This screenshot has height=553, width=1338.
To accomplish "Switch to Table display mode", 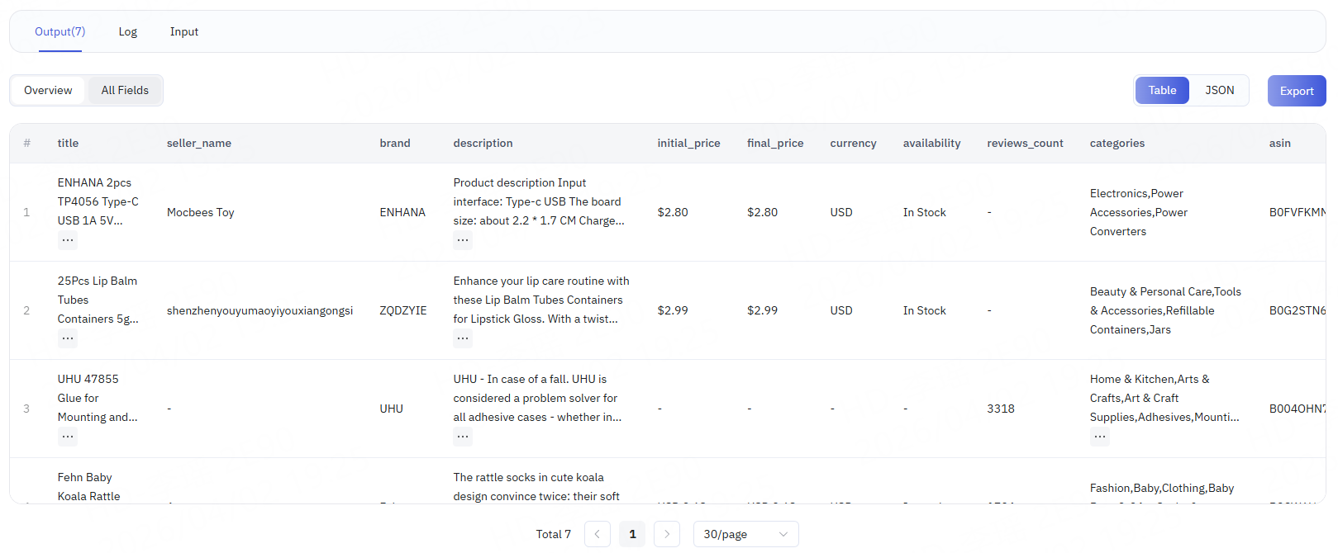I will click(1162, 90).
